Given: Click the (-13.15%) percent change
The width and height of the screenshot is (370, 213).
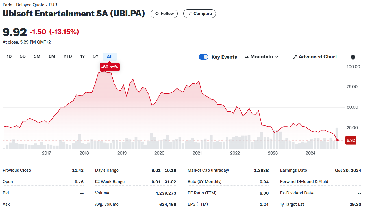Looking at the screenshot, I should click(64, 32).
